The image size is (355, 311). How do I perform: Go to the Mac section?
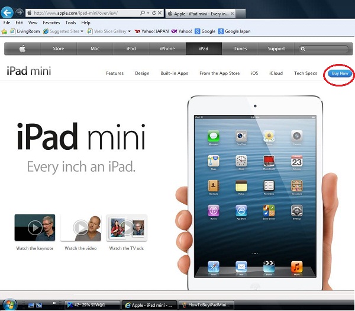pos(95,49)
